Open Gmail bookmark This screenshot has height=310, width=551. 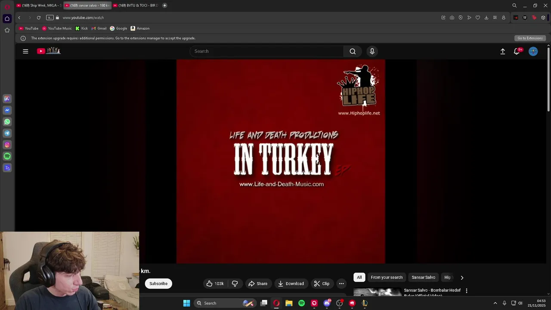coord(99,28)
